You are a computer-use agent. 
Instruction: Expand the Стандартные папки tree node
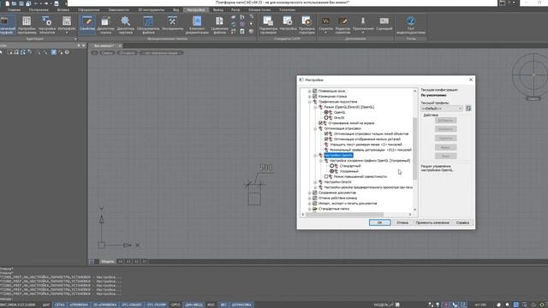(x=309, y=209)
